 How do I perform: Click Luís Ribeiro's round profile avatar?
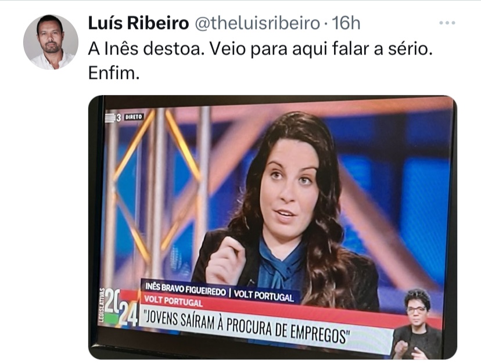(51, 42)
